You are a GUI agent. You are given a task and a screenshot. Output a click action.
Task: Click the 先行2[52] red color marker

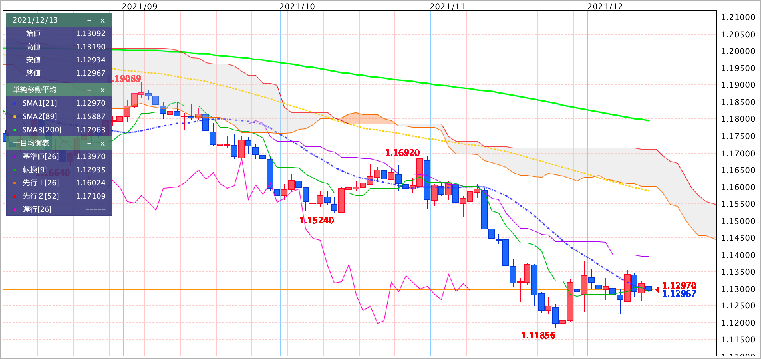tap(15, 196)
